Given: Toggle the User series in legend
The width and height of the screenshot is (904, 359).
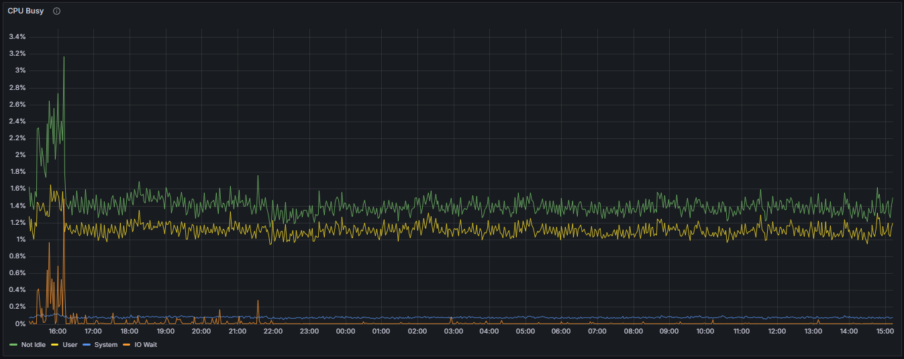Looking at the screenshot, I should [70, 345].
